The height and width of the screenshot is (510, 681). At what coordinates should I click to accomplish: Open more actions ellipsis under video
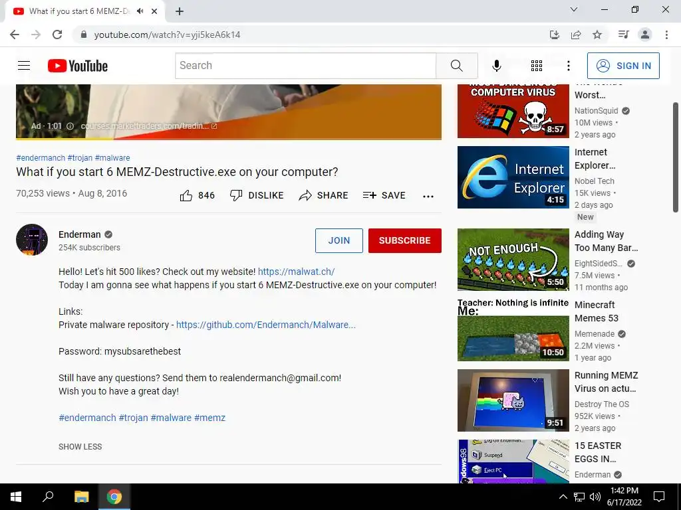428,197
